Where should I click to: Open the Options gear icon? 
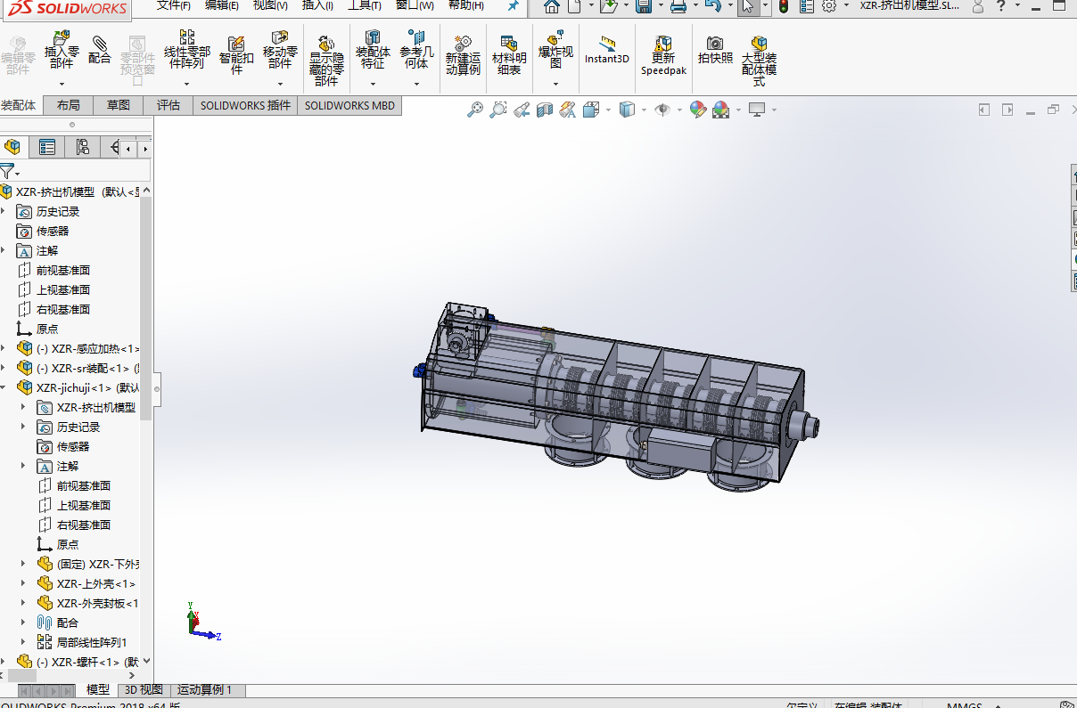(x=829, y=7)
